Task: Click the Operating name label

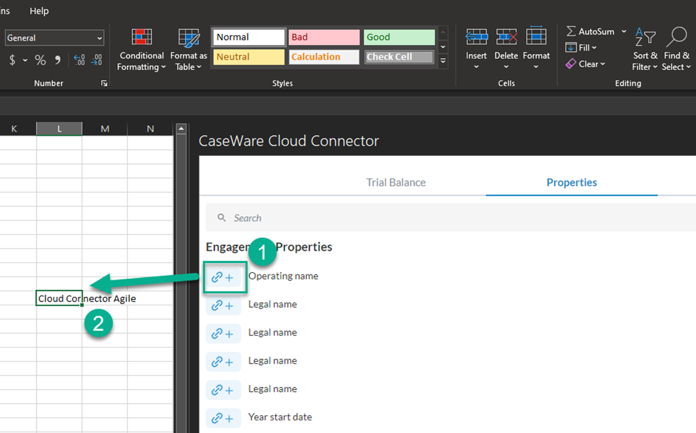Action: [283, 276]
